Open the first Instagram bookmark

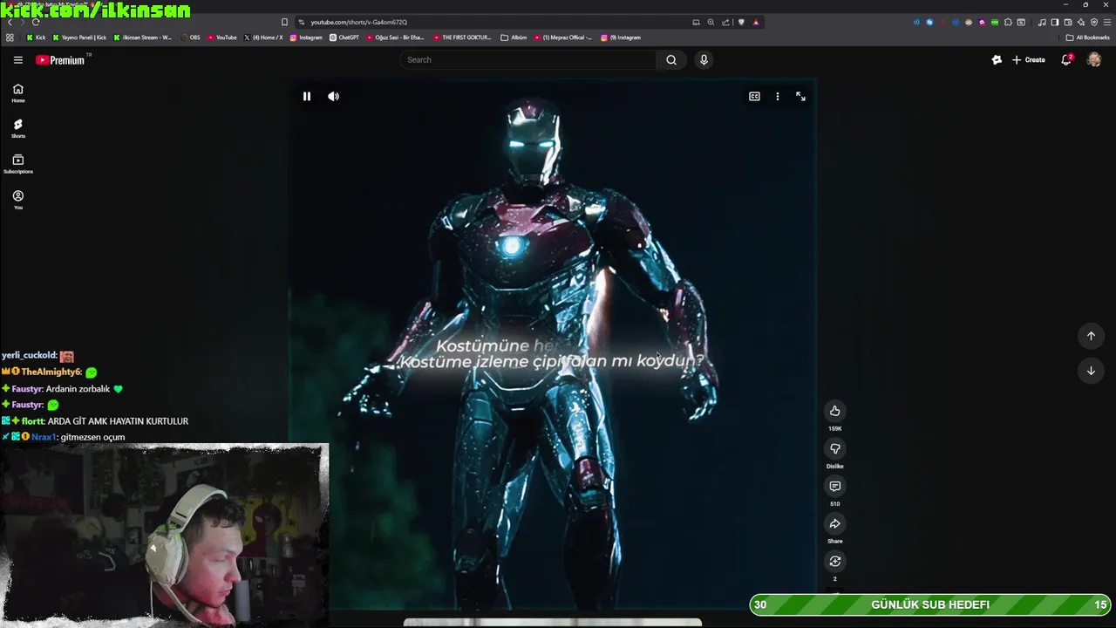306,38
